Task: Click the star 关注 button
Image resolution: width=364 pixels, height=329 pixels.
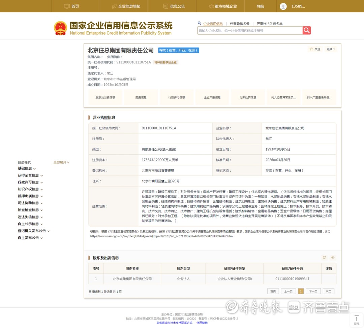Action: [x=315, y=49]
